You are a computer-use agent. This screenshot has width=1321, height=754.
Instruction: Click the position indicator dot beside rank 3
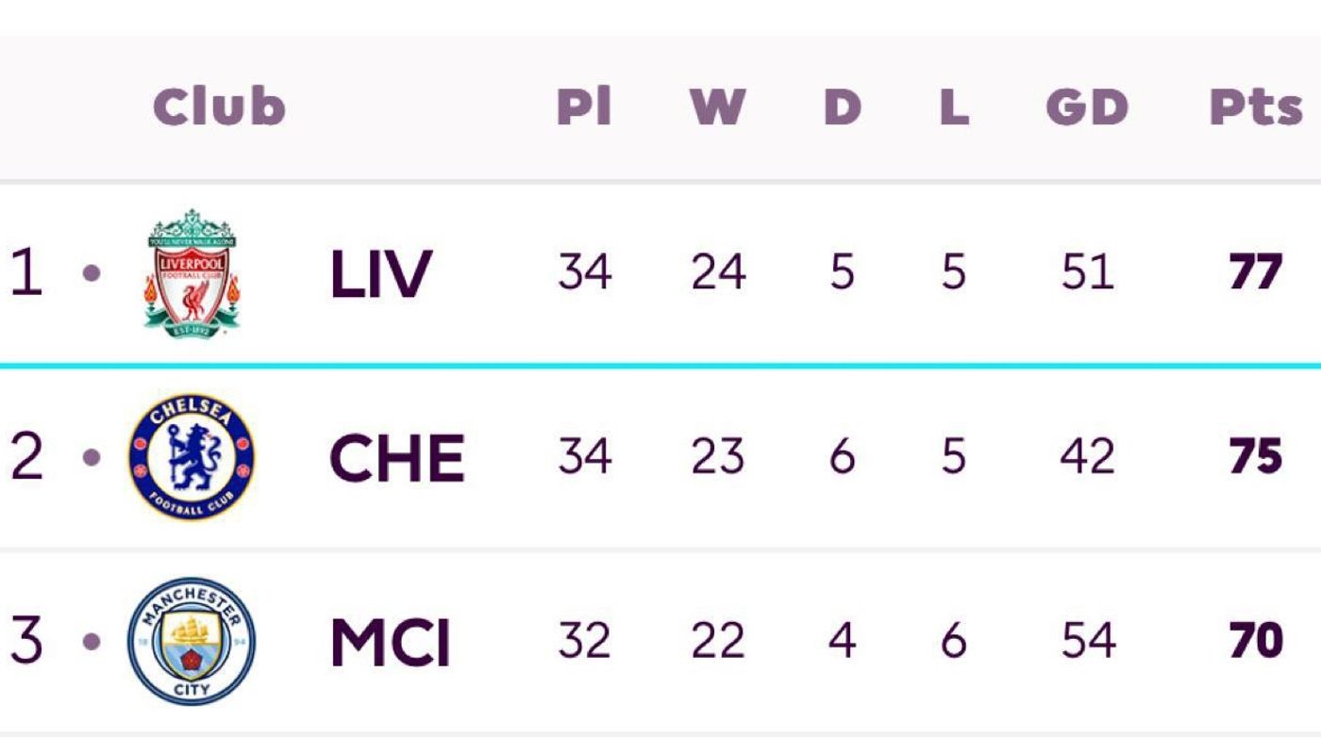(92, 641)
